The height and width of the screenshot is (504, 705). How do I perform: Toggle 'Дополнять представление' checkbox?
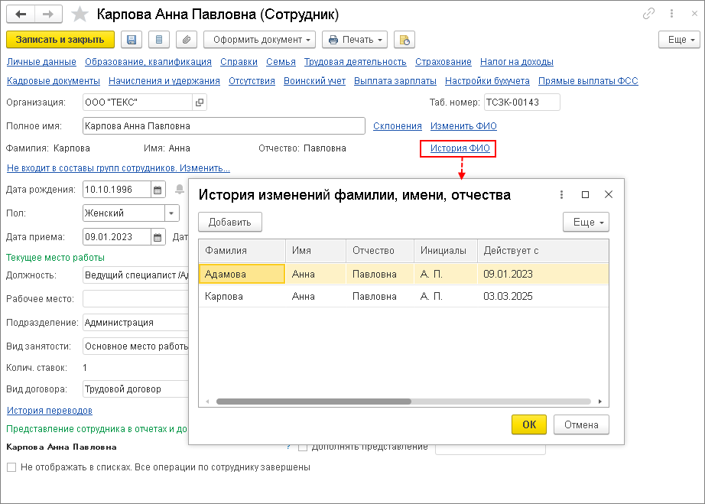coord(303,447)
